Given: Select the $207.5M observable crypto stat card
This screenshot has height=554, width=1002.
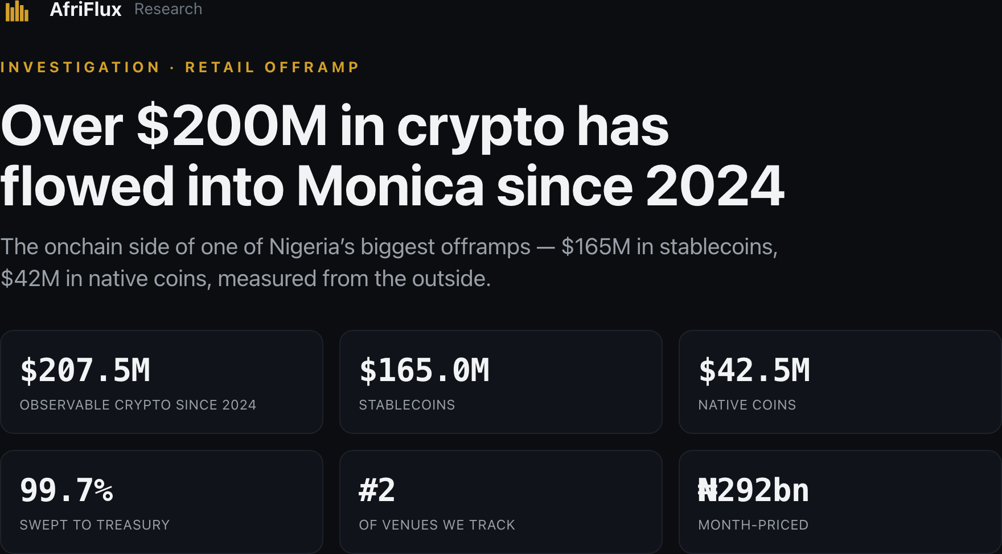Looking at the screenshot, I should click(162, 382).
